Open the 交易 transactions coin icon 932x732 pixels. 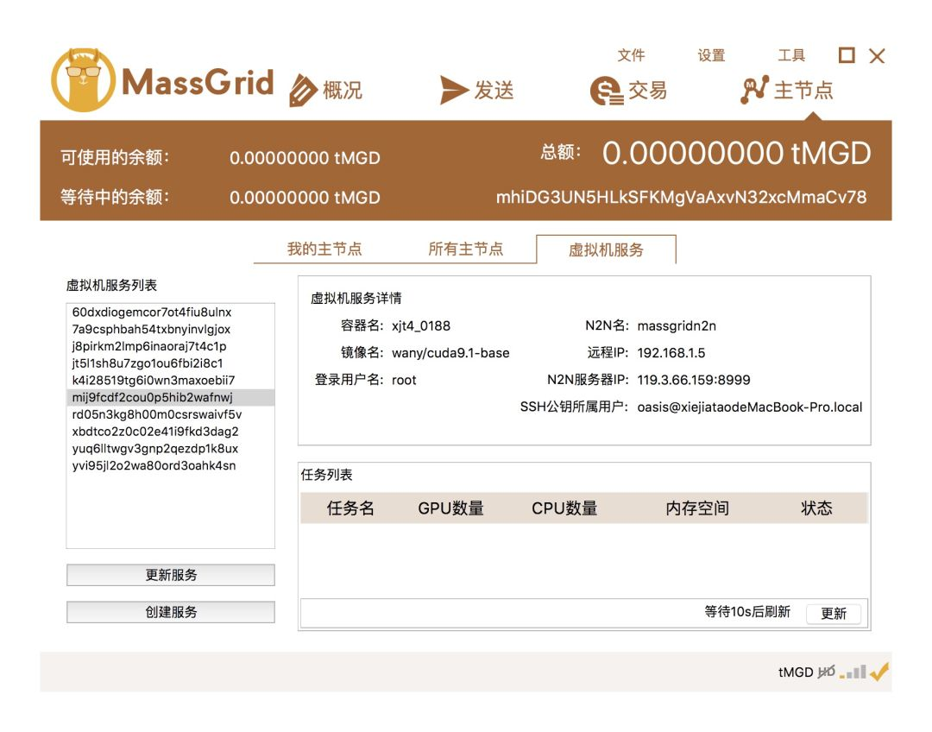pos(607,91)
